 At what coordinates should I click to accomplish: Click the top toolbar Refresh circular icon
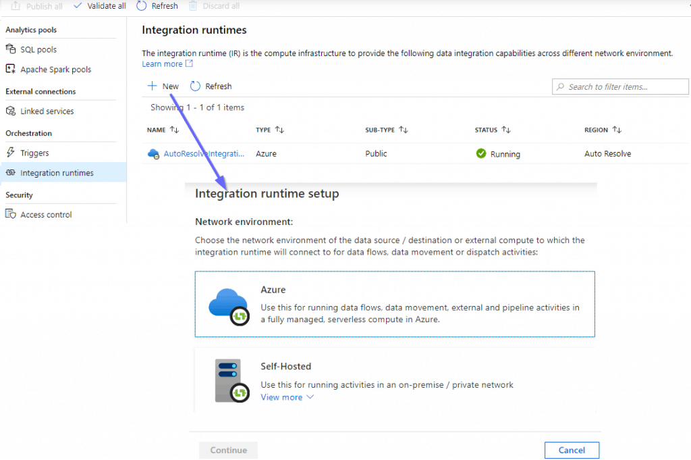tap(142, 5)
